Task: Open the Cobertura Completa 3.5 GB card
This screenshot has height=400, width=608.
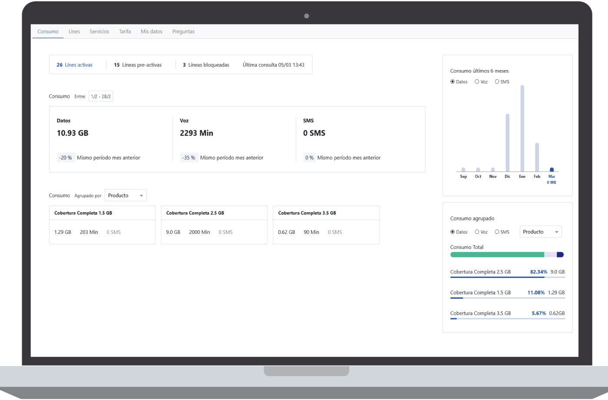Action: point(326,225)
